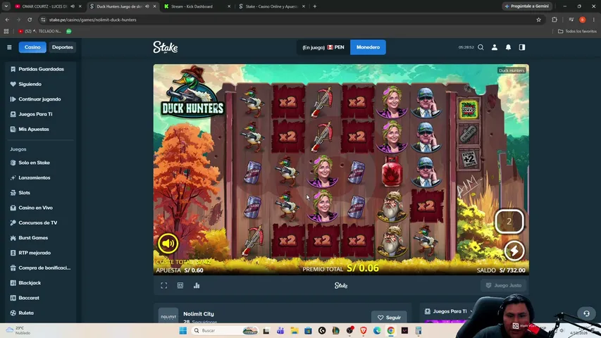Select Concursos de TV category

point(38,223)
